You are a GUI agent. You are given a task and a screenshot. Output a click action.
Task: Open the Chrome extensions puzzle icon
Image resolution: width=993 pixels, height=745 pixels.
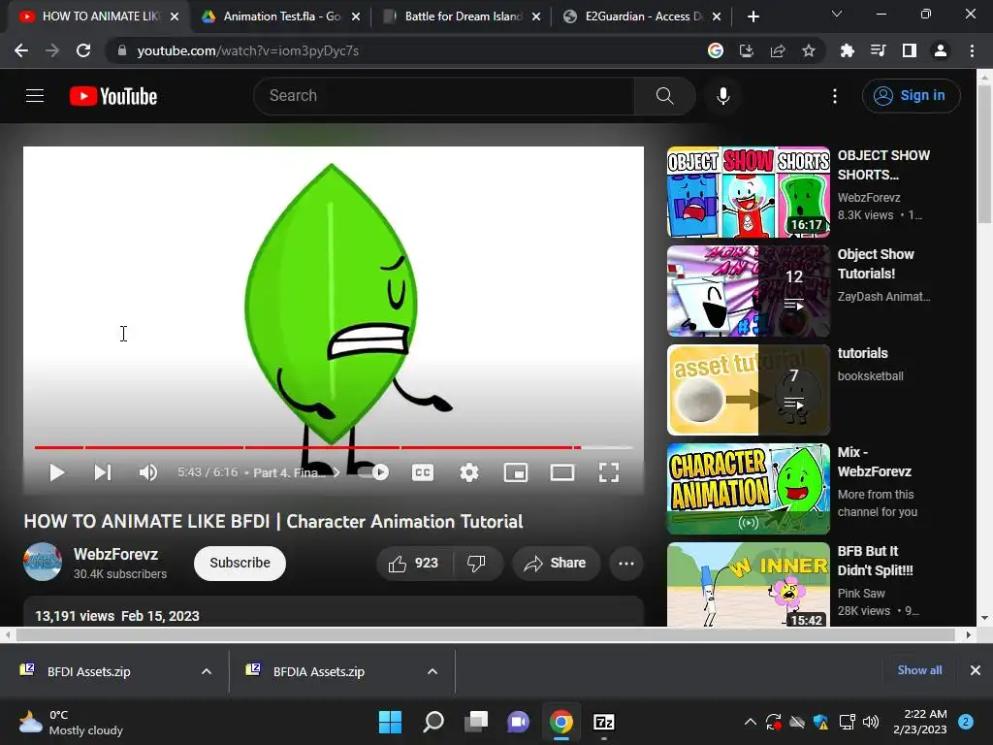[847, 50]
